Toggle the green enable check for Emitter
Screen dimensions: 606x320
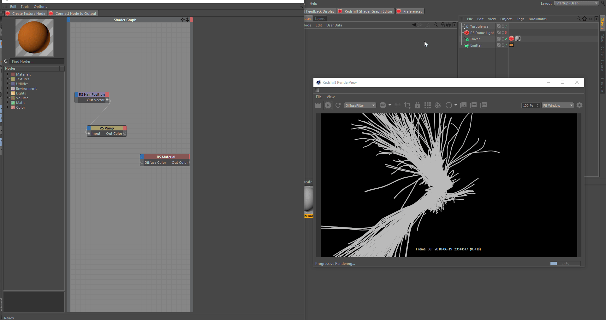point(506,45)
